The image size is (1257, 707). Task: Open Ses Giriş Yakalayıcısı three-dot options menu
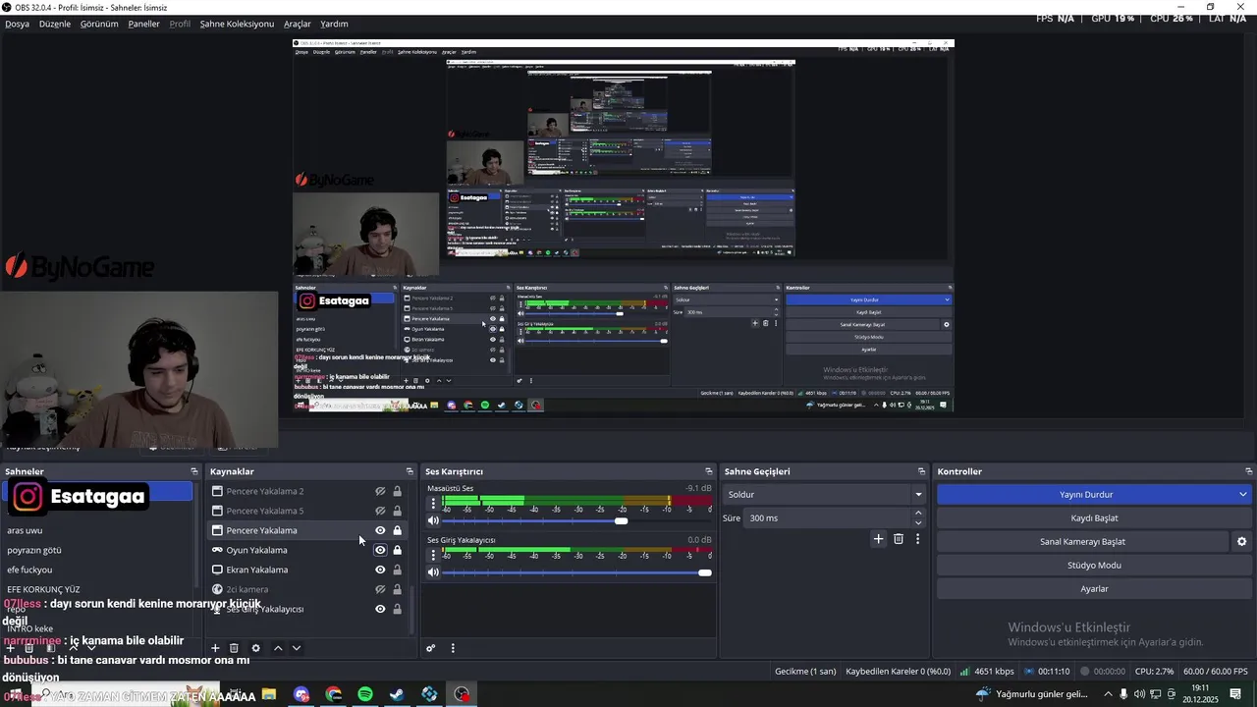pyautogui.click(x=433, y=555)
